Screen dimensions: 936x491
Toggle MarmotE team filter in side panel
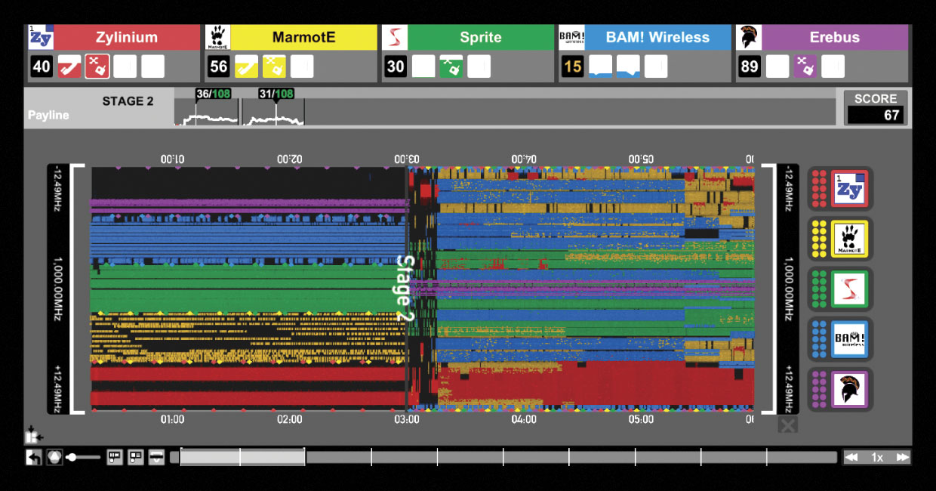[840, 239]
